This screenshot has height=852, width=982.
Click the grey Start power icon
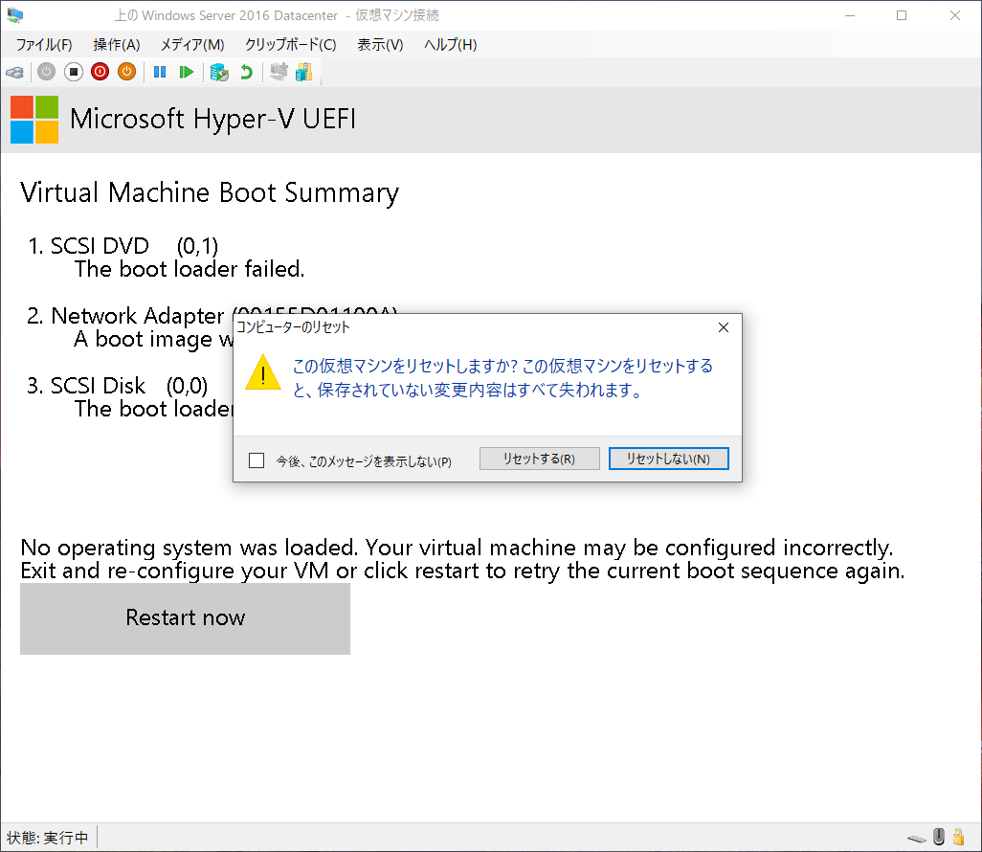46,72
